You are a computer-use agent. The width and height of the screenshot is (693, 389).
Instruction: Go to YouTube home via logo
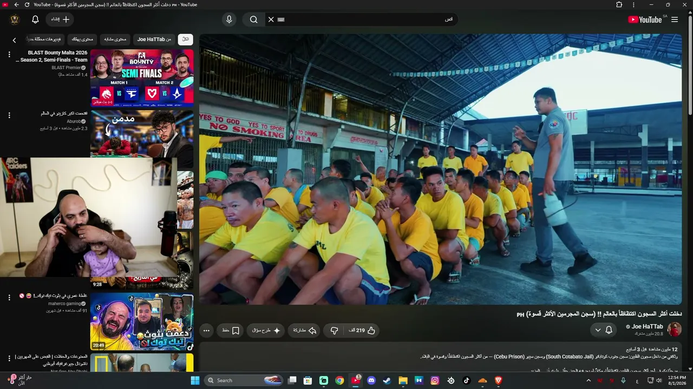(x=645, y=19)
